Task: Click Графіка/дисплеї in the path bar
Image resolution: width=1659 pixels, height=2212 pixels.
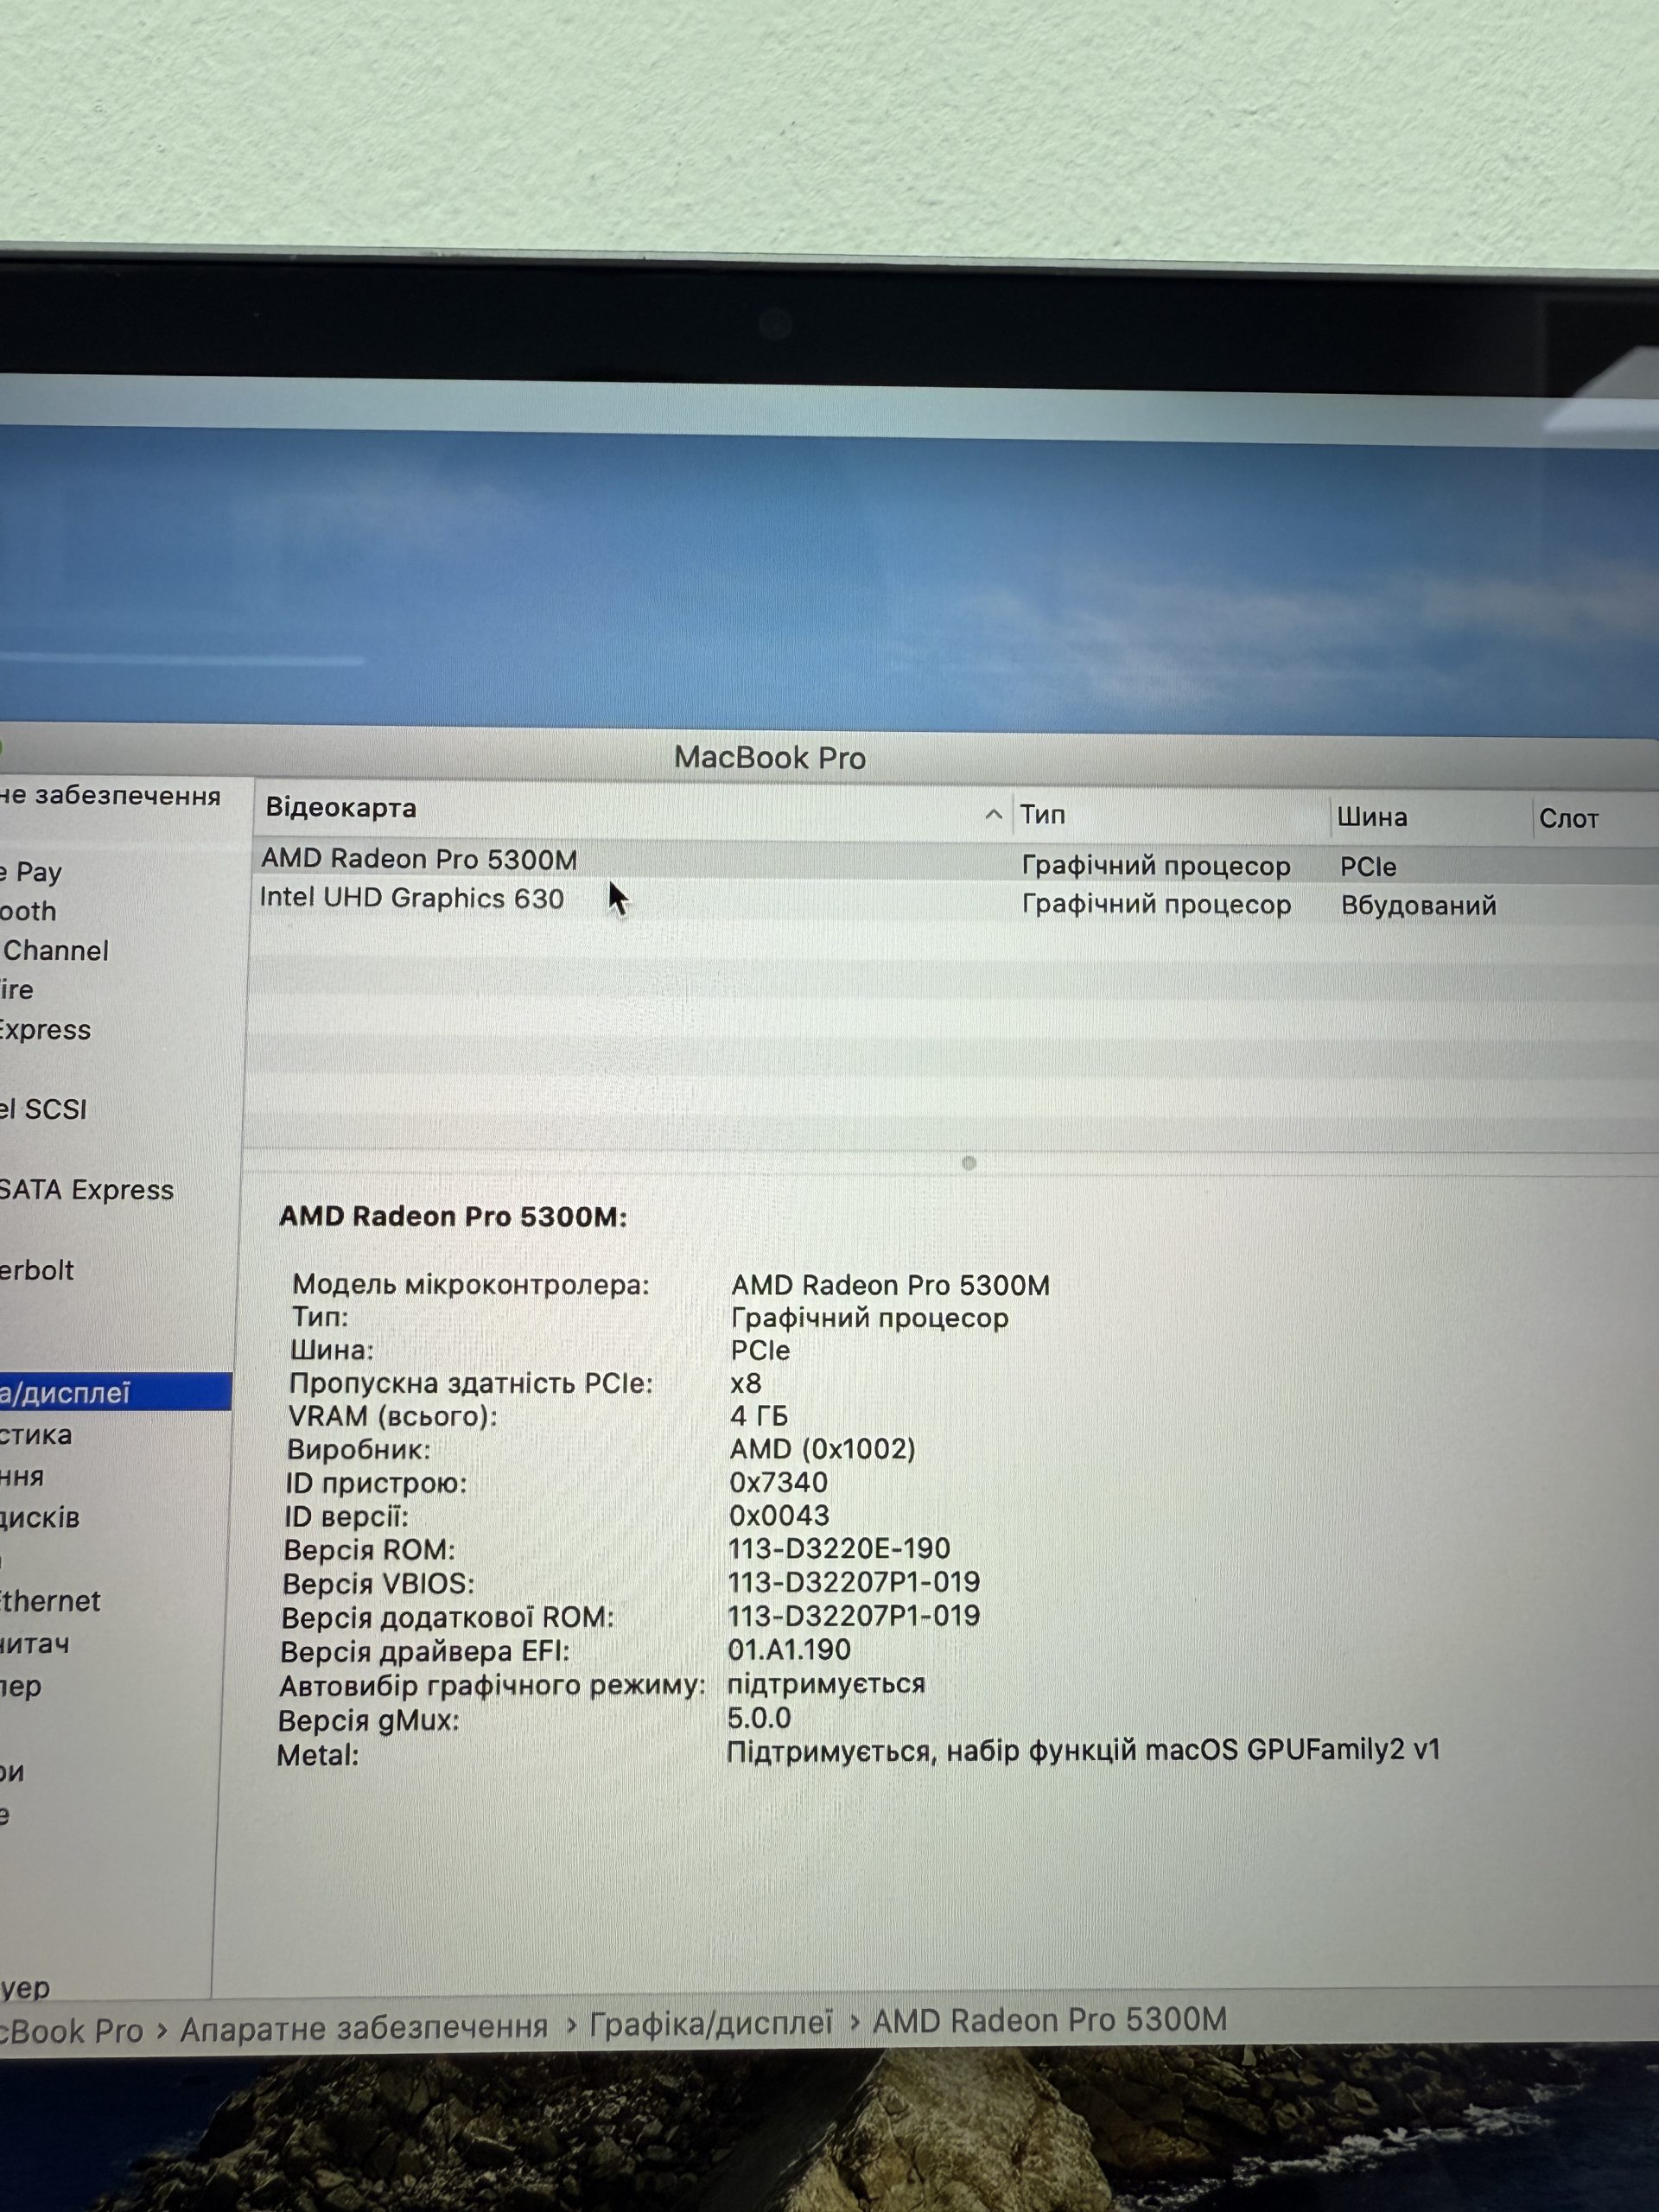Action: click(711, 2023)
